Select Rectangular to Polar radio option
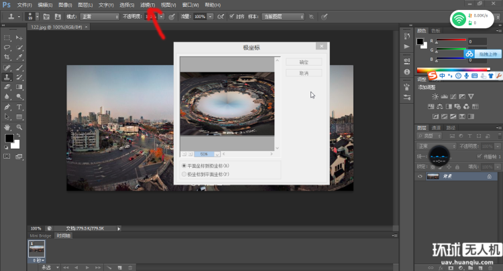Viewport: 503px width, 271px height. pos(184,165)
